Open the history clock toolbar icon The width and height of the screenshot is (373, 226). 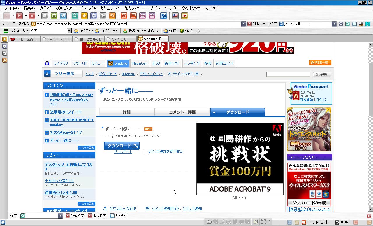tap(94, 16)
